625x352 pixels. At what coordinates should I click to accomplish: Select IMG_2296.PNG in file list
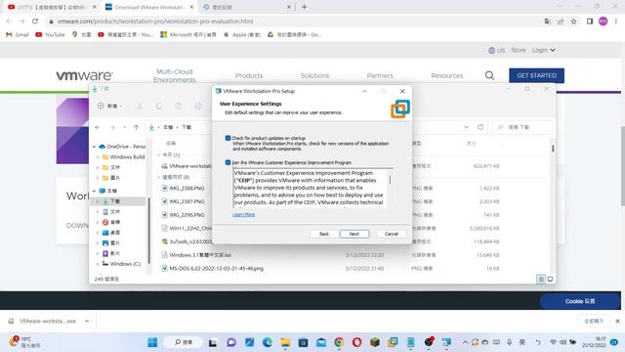tap(187, 215)
